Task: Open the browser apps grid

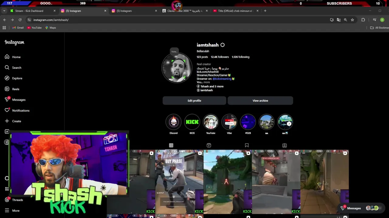Action: coord(4,28)
